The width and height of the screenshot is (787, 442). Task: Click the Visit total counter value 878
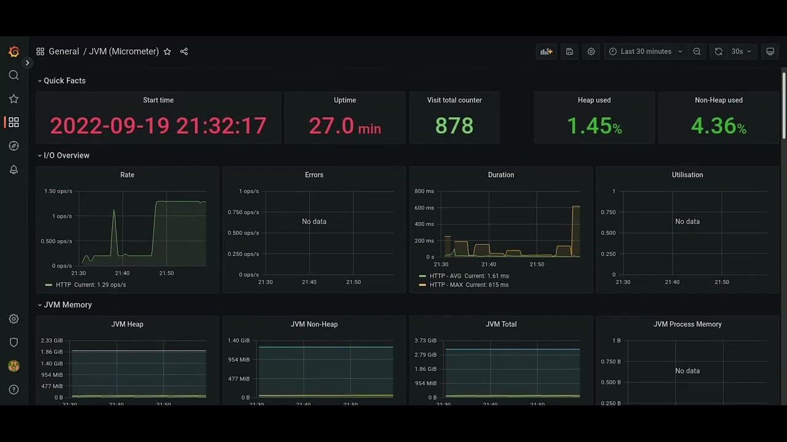tap(454, 126)
